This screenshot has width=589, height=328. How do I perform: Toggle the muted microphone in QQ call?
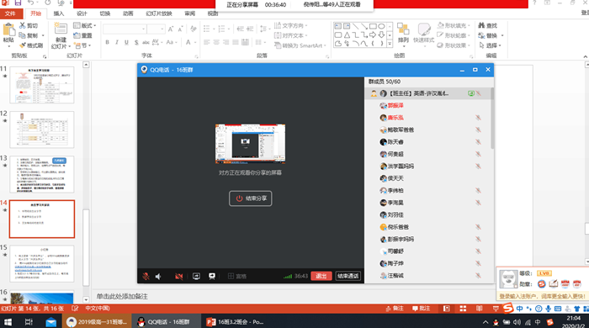click(146, 277)
